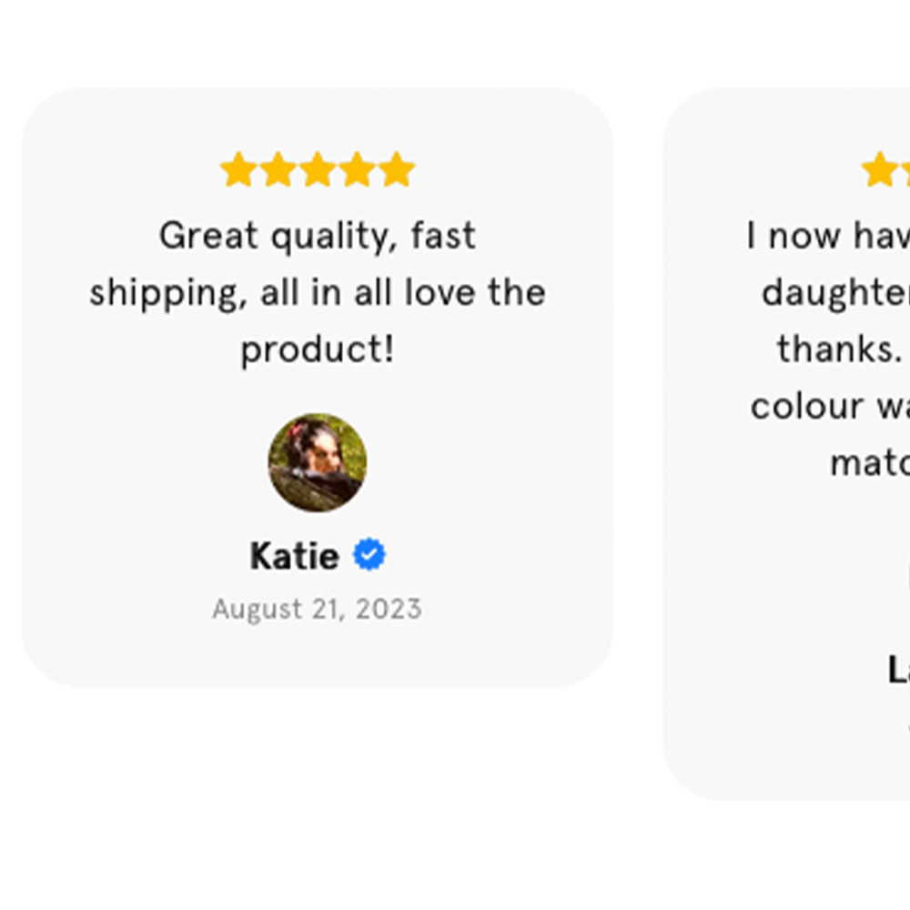Viewport: 910px width, 910px height.
Task: Open Katie's round profile photo
Action: (318, 462)
